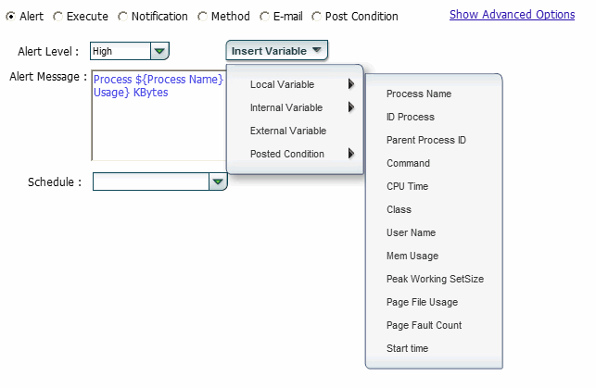The width and height of the screenshot is (596, 388).
Task: Select the Alert radio button
Action: point(10,17)
